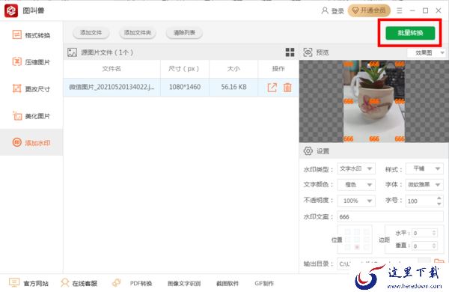Select the 添加水印 add watermark section
Screen dimensions: 449x292
click(x=31, y=142)
